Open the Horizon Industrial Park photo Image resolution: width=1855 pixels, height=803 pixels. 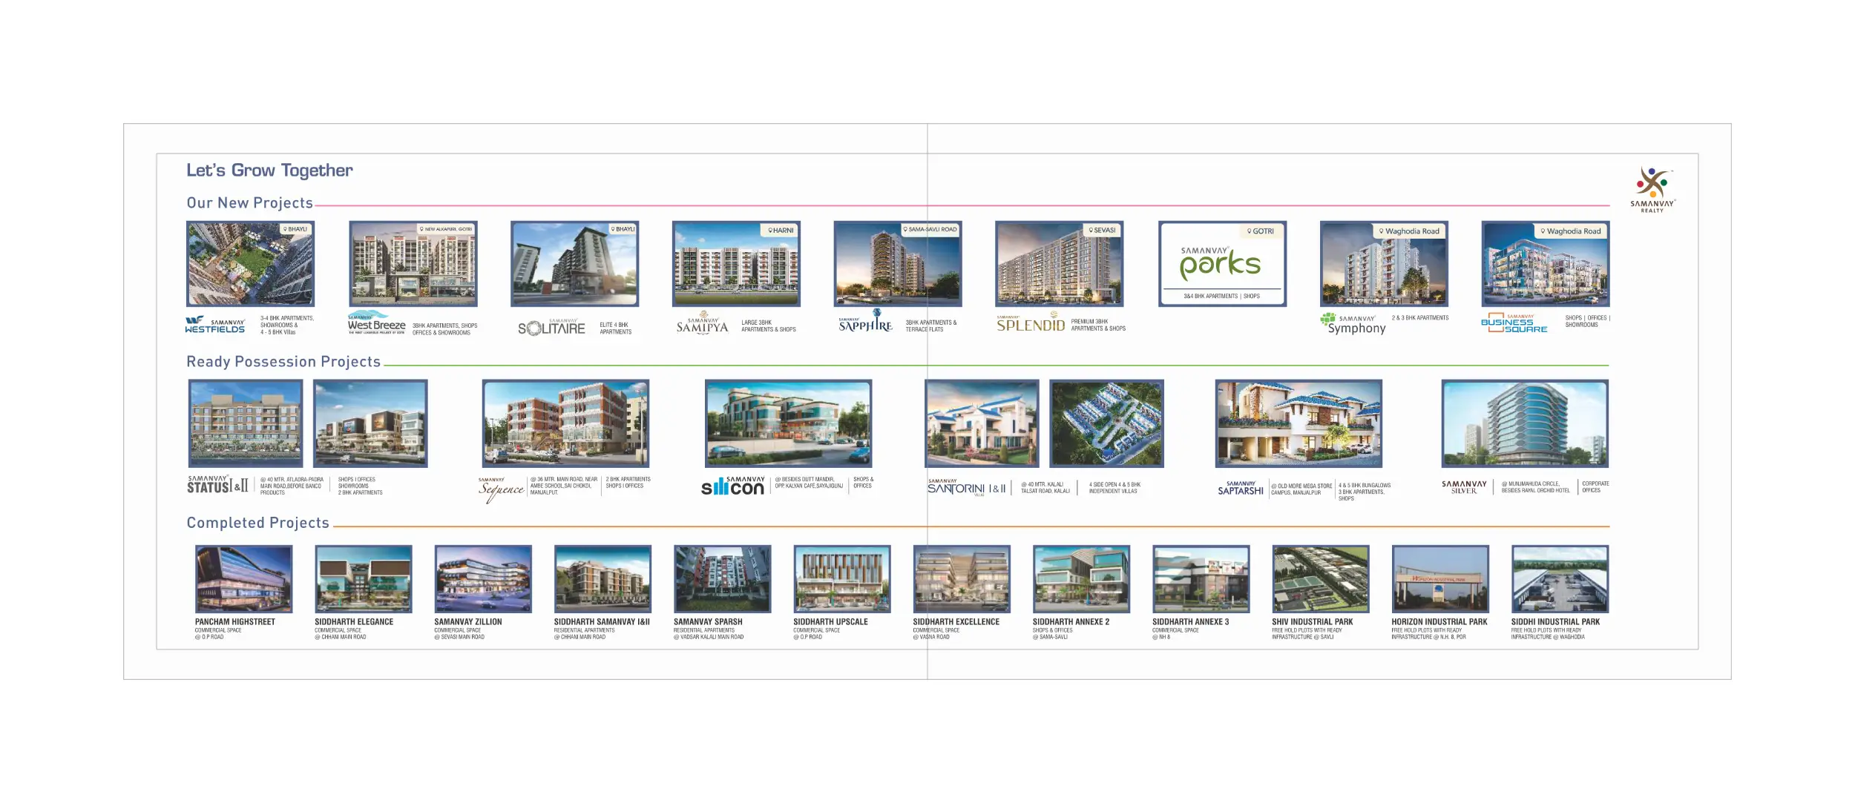[1439, 579]
